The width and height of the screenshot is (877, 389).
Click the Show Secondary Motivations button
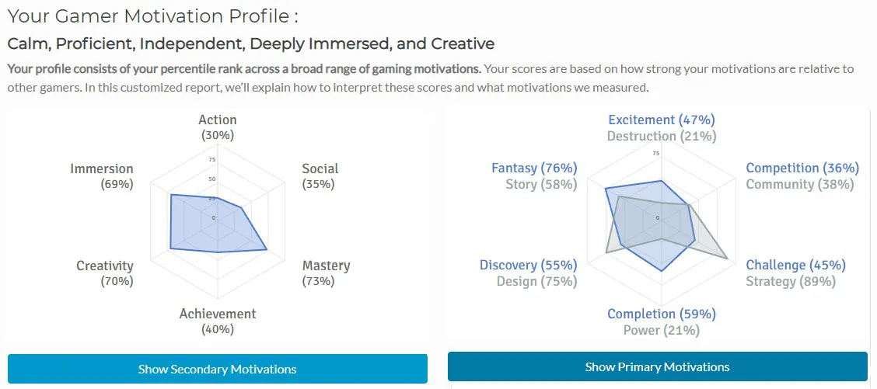pos(218,369)
